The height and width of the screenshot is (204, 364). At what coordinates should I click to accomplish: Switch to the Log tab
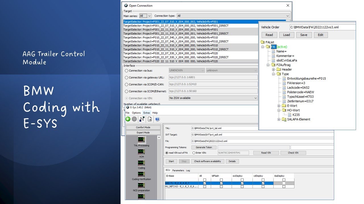point(188,170)
